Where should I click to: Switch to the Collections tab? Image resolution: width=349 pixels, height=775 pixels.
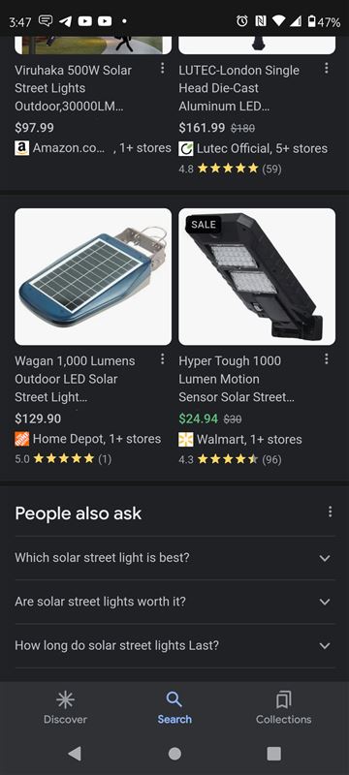pos(284,708)
